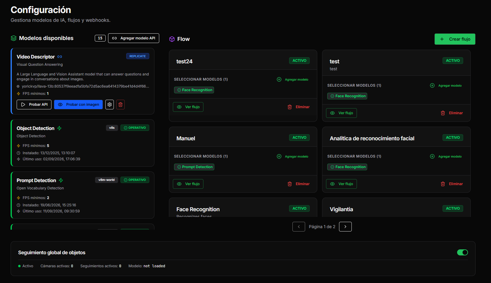This screenshot has width=491, height=283.
Task: Open Ver flujo in test card
Action: point(341,113)
